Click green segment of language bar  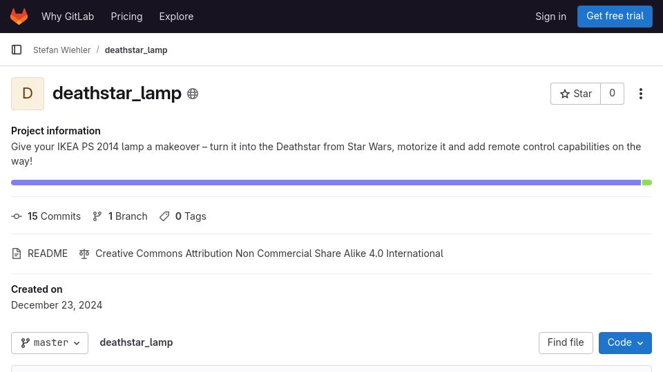[x=647, y=183]
